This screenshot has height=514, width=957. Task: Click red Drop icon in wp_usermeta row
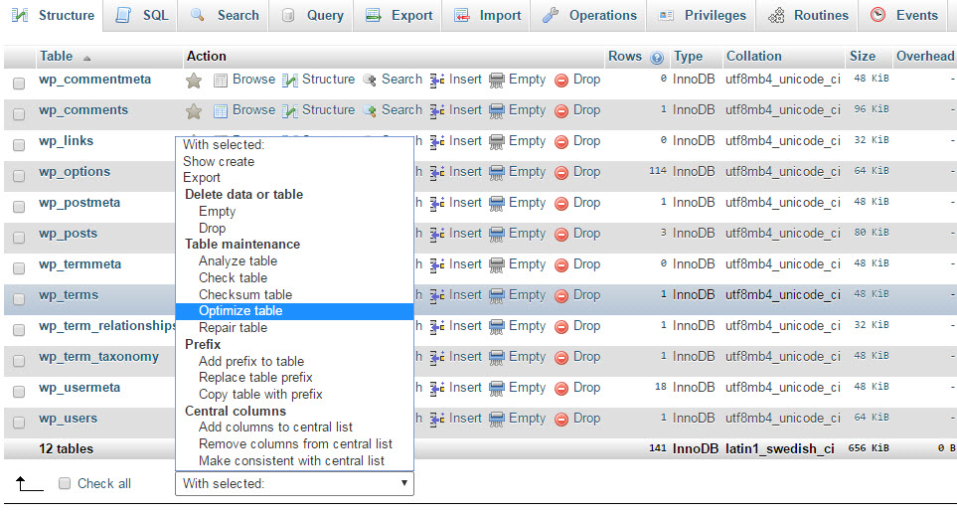(561, 389)
